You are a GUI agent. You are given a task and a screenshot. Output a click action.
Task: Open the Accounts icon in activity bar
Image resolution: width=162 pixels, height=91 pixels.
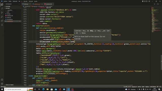point(2,80)
